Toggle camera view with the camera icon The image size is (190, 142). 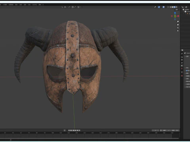pyautogui.click(x=178, y=28)
